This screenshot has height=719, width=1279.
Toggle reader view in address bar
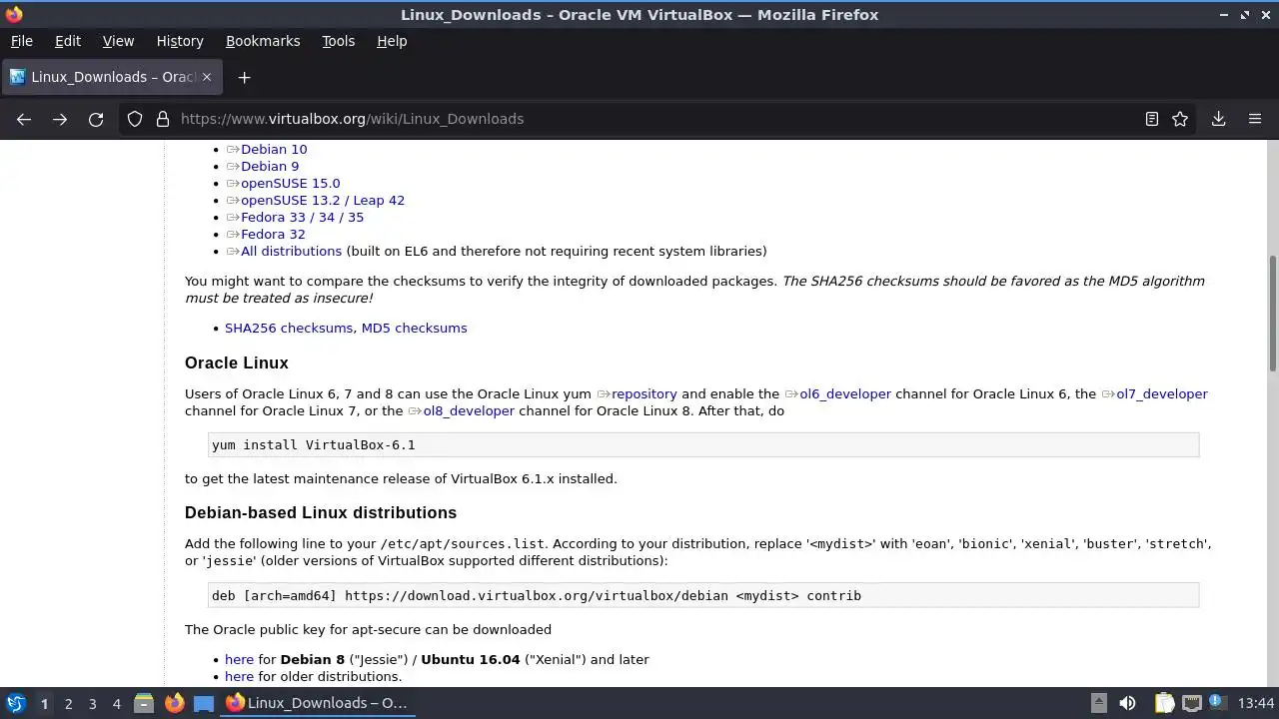tap(1152, 119)
